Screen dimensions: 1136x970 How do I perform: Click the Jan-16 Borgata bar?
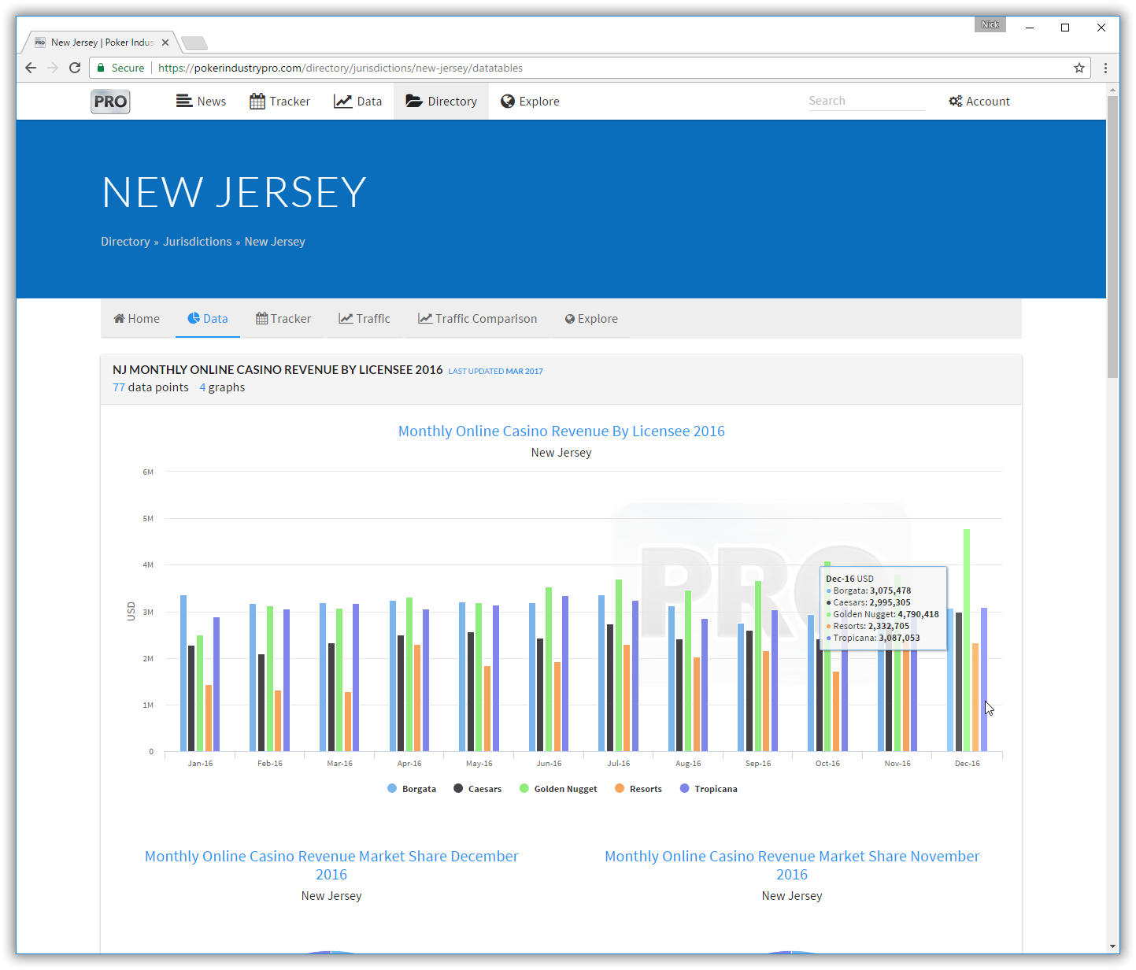[183, 673]
